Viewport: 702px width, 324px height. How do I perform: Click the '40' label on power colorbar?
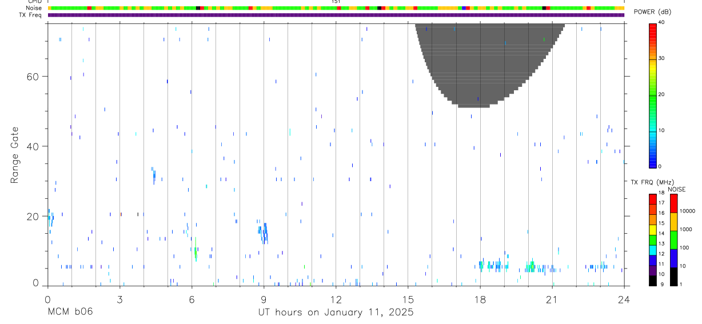(x=661, y=23)
